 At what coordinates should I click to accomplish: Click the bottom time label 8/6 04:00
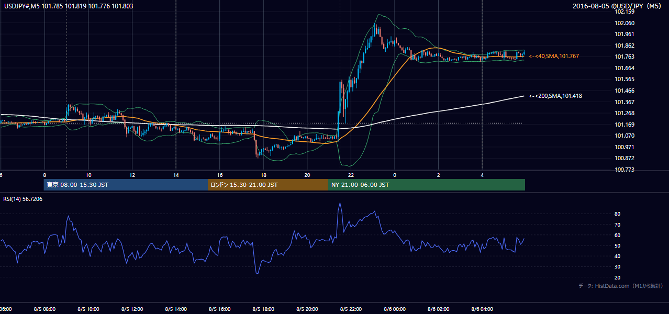tap(482, 309)
